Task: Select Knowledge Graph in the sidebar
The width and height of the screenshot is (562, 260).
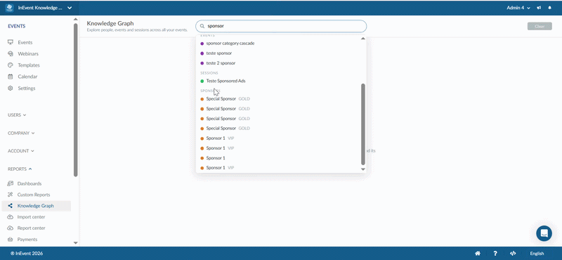Action: [36, 206]
